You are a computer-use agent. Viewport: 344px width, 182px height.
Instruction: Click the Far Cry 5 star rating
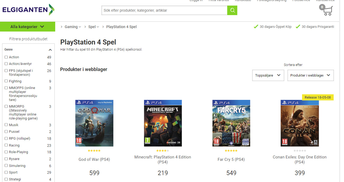(231, 151)
